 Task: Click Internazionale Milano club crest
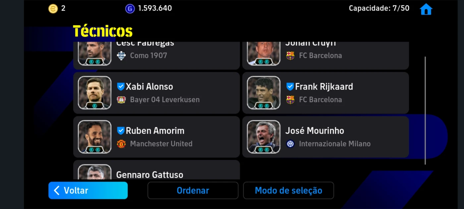pyautogui.click(x=290, y=144)
